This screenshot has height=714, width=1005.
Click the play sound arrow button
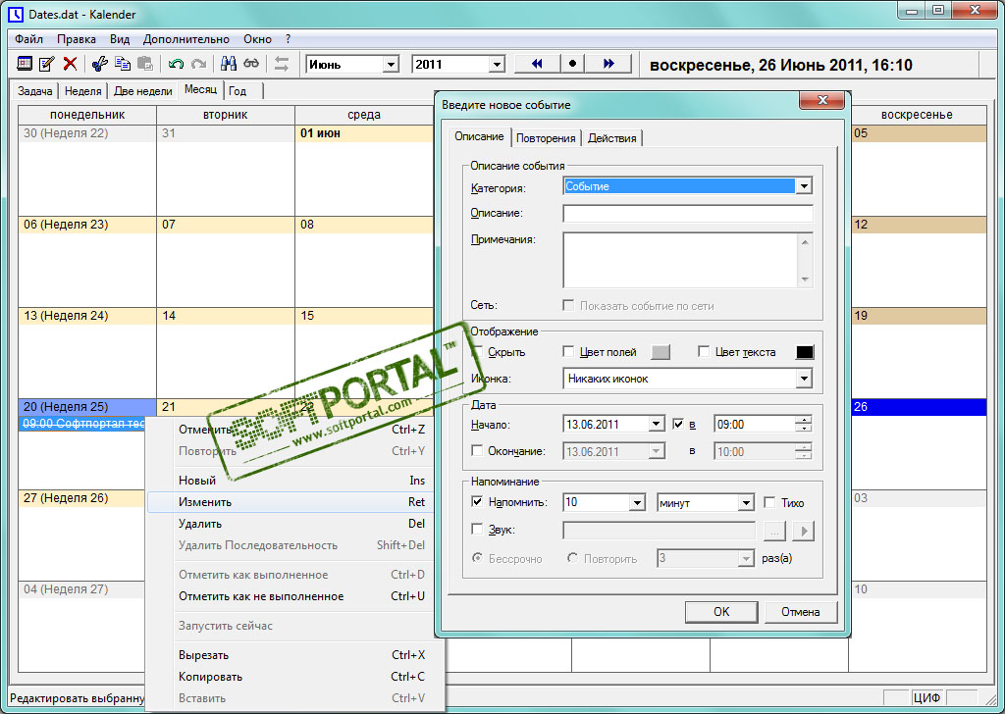pos(804,531)
